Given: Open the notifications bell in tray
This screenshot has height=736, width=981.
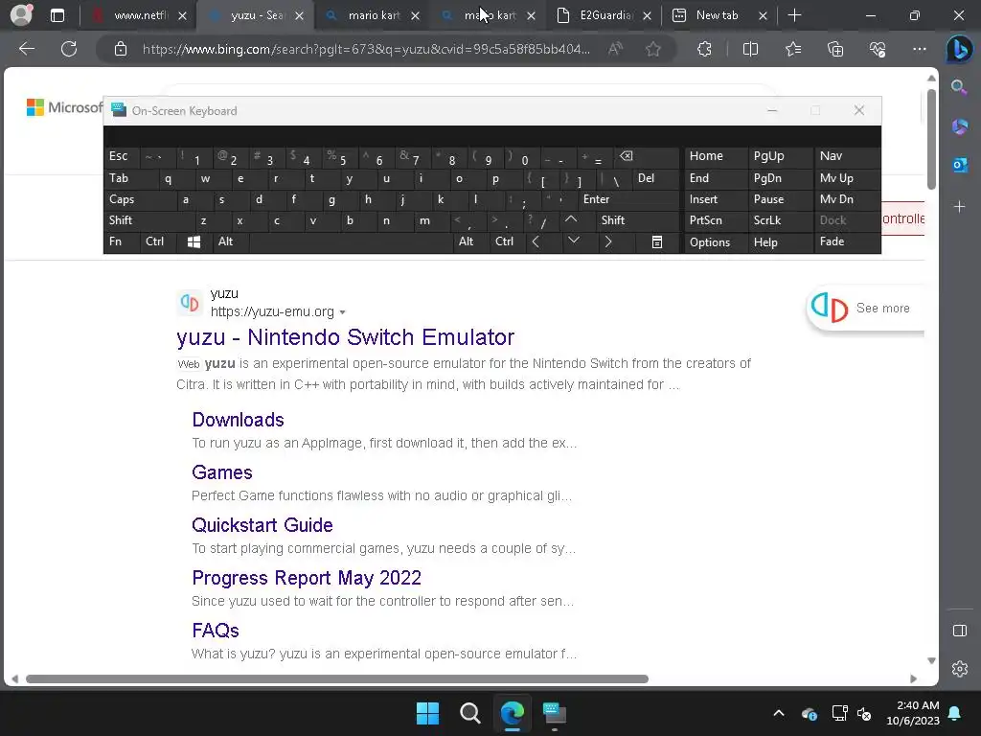Looking at the screenshot, I should [955, 713].
